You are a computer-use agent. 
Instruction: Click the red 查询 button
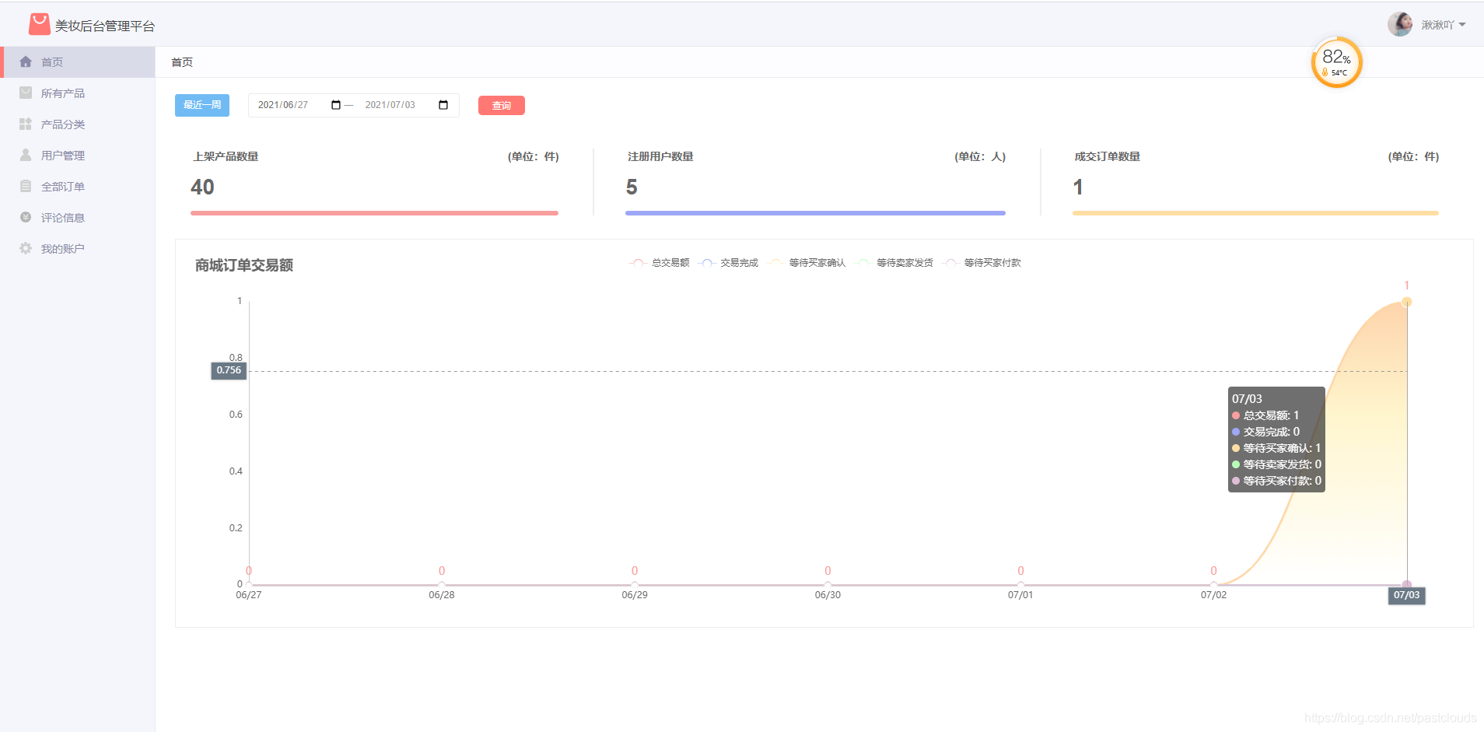(502, 105)
